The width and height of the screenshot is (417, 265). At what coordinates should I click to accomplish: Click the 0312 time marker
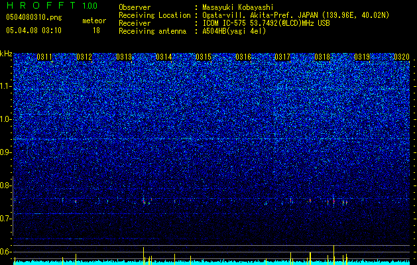click(x=84, y=57)
